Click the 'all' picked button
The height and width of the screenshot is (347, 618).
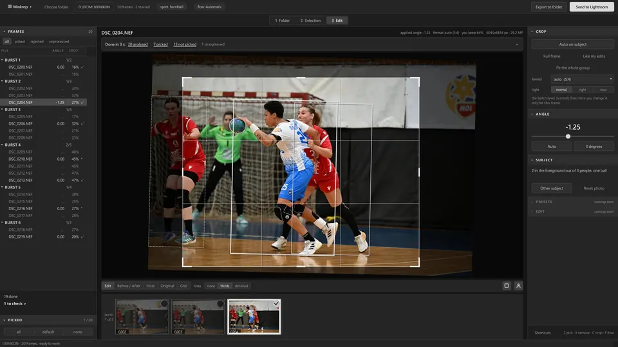19,332
